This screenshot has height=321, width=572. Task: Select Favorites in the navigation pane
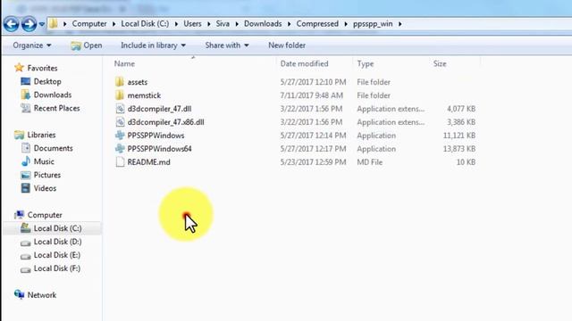click(42, 68)
